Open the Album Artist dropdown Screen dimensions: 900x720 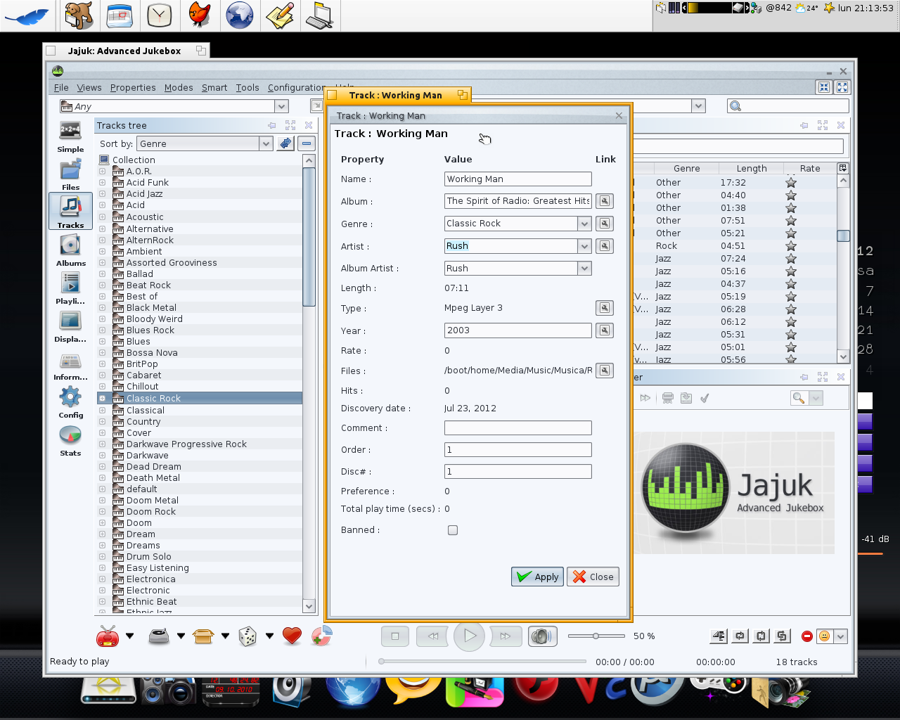584,269
